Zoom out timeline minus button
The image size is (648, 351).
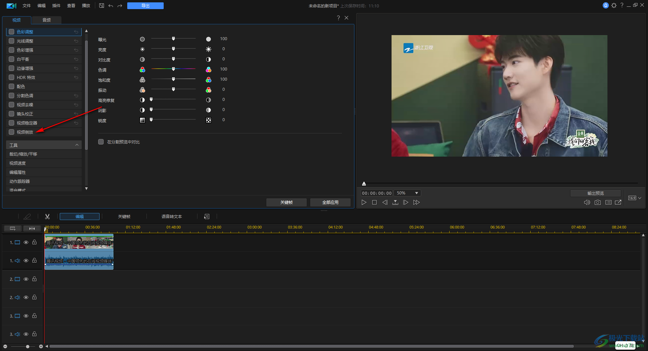click(x=5, y=347)
